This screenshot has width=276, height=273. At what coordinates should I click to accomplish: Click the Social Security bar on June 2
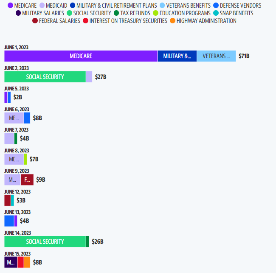coord(45,77)
